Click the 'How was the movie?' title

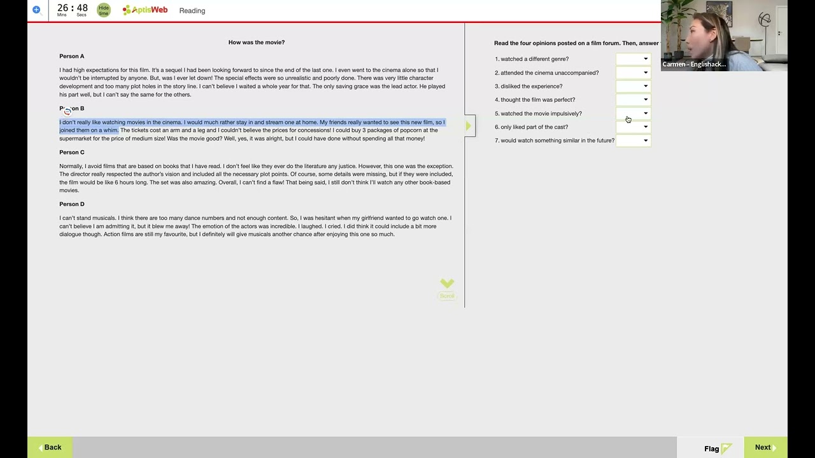(257, 43)
